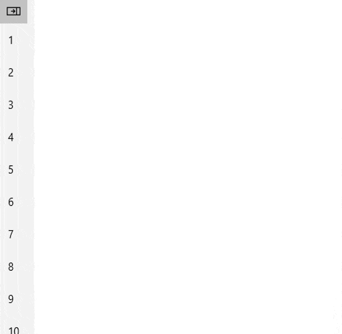
Task: Select row 7 header
Action: (x=17, y=234)
